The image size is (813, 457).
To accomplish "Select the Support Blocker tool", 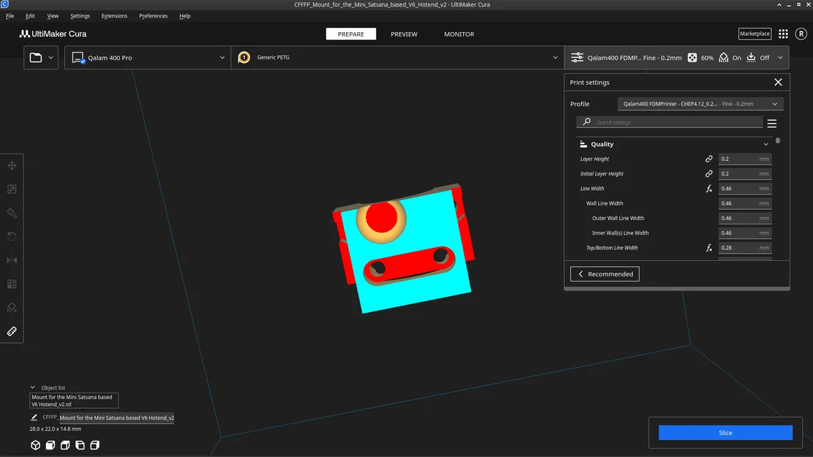I will 12,307.
